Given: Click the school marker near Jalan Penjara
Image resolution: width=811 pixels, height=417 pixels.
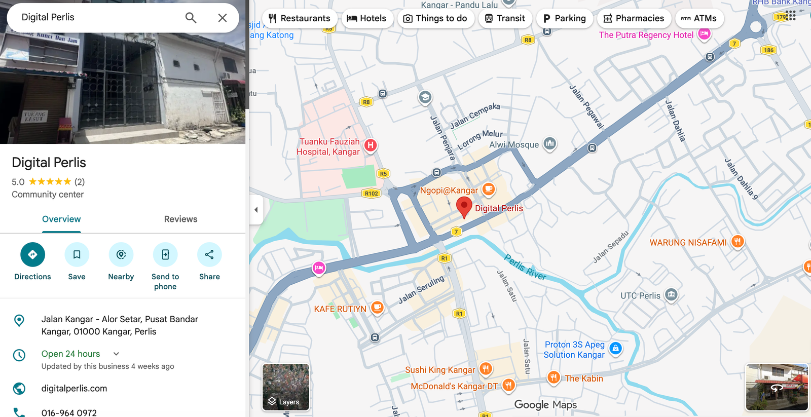Looking at the screenshot, I should (425, 97).
